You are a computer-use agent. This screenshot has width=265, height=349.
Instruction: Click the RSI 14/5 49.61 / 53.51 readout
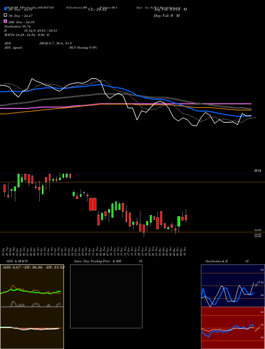coord(31,31)
